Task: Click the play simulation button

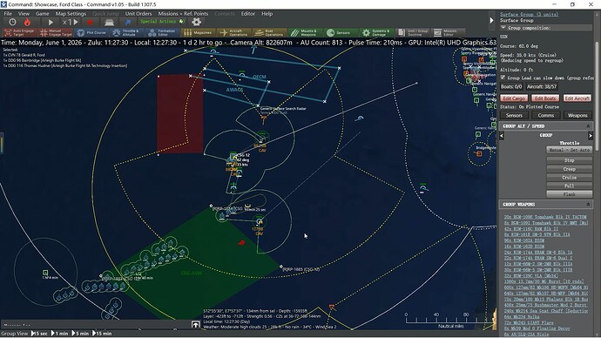Action: tap(51, 23)
